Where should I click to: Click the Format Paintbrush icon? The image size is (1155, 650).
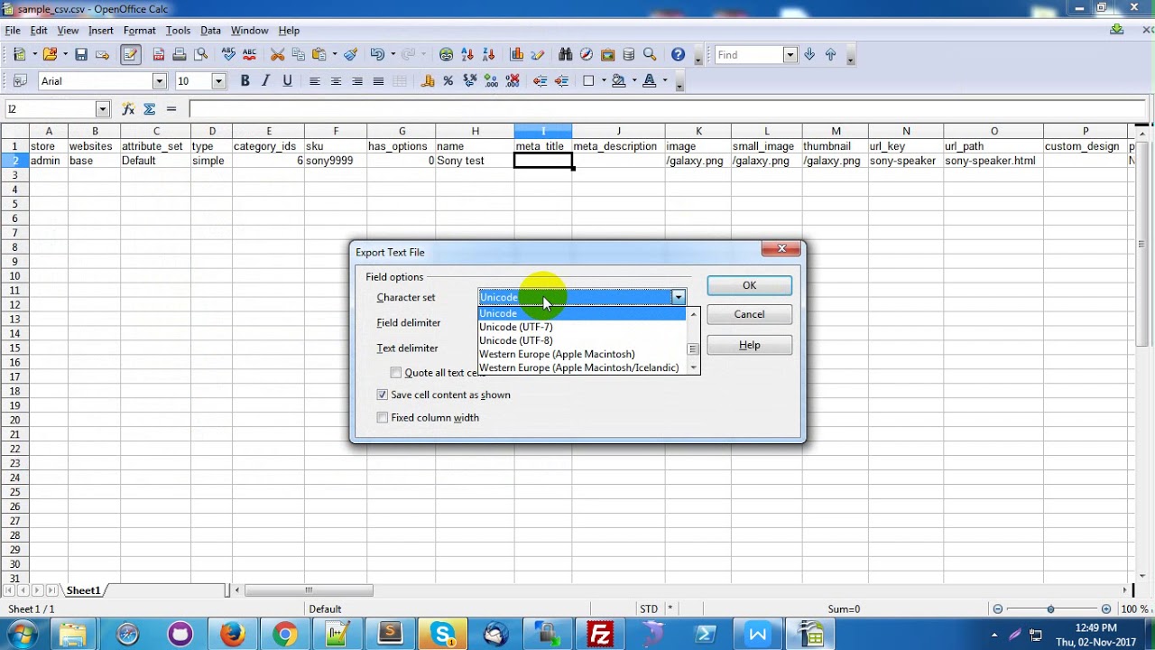pos(351,55)
